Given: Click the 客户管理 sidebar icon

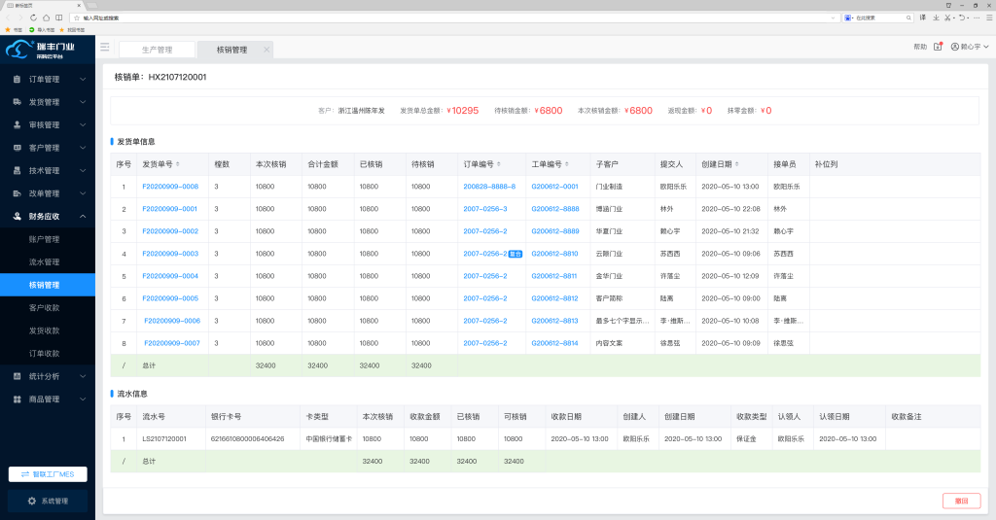Looking at the screenshot, I should click(x=18, y=148).
